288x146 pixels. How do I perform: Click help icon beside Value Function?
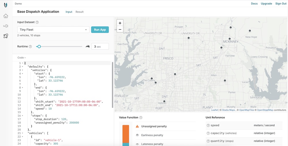141,118
